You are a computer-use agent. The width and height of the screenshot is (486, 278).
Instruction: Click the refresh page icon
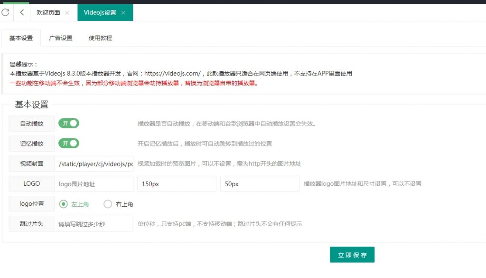click(x=6, y=12)
